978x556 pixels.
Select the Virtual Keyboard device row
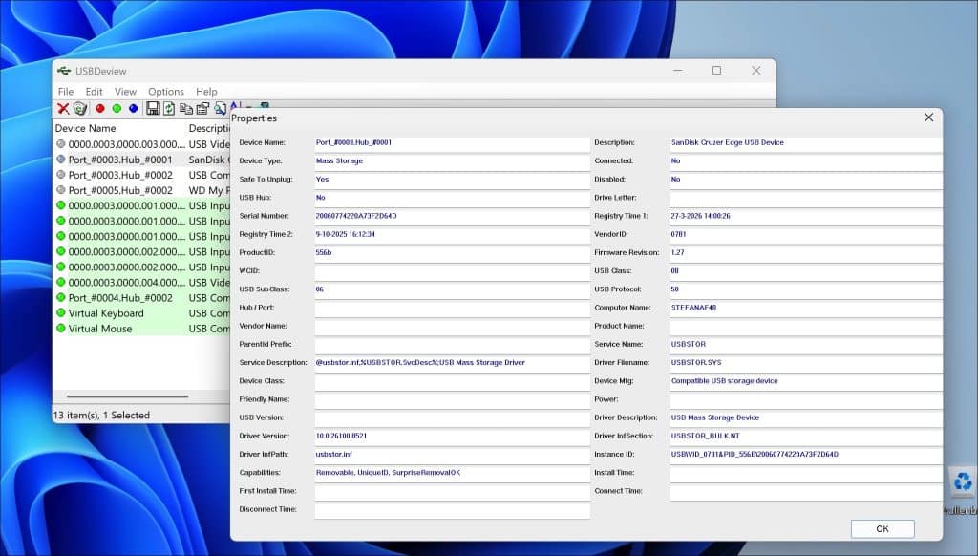coord(141,313)
